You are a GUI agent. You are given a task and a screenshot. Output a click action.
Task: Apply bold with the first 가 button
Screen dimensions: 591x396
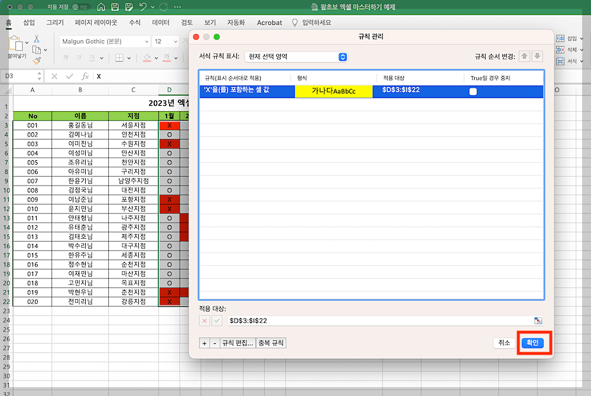pyautogui.click(x=66, y=58)
